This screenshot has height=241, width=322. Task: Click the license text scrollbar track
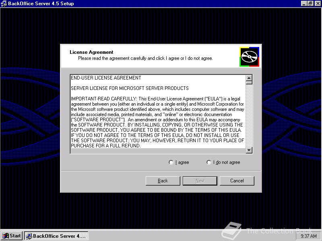point(249,116)
